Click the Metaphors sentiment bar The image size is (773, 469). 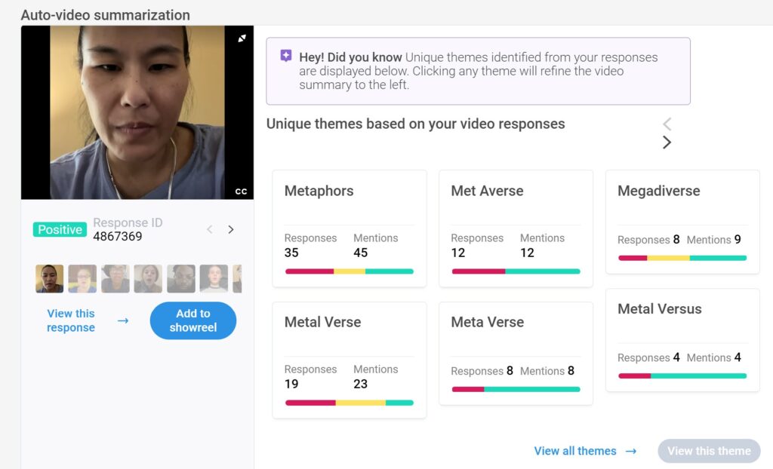click(350, 271)
